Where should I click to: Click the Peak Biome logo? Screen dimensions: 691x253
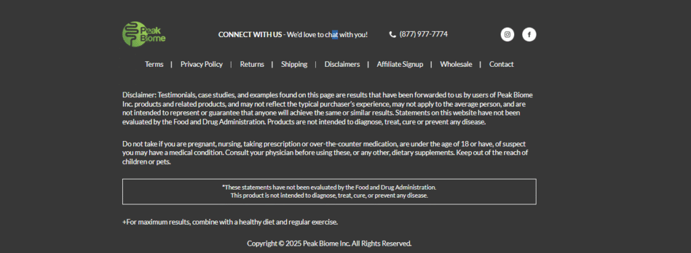(x=144, y=34)
